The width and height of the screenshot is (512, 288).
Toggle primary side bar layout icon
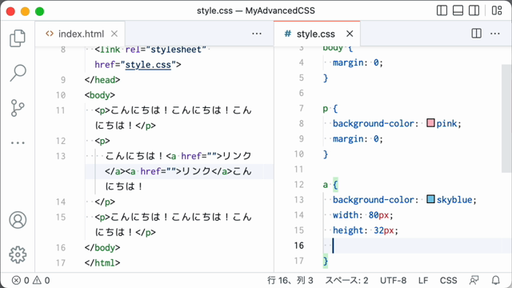click(x=442, y=10)
